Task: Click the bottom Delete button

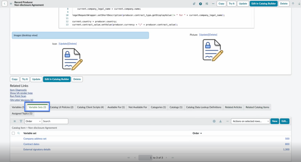Action: (77, 79)
